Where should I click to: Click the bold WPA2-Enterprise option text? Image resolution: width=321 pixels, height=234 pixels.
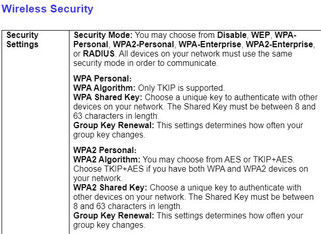coord(280,45)
